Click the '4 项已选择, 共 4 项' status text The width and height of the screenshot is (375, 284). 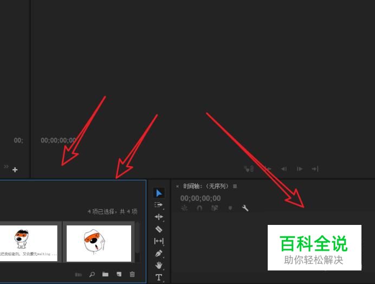(112, 211)
